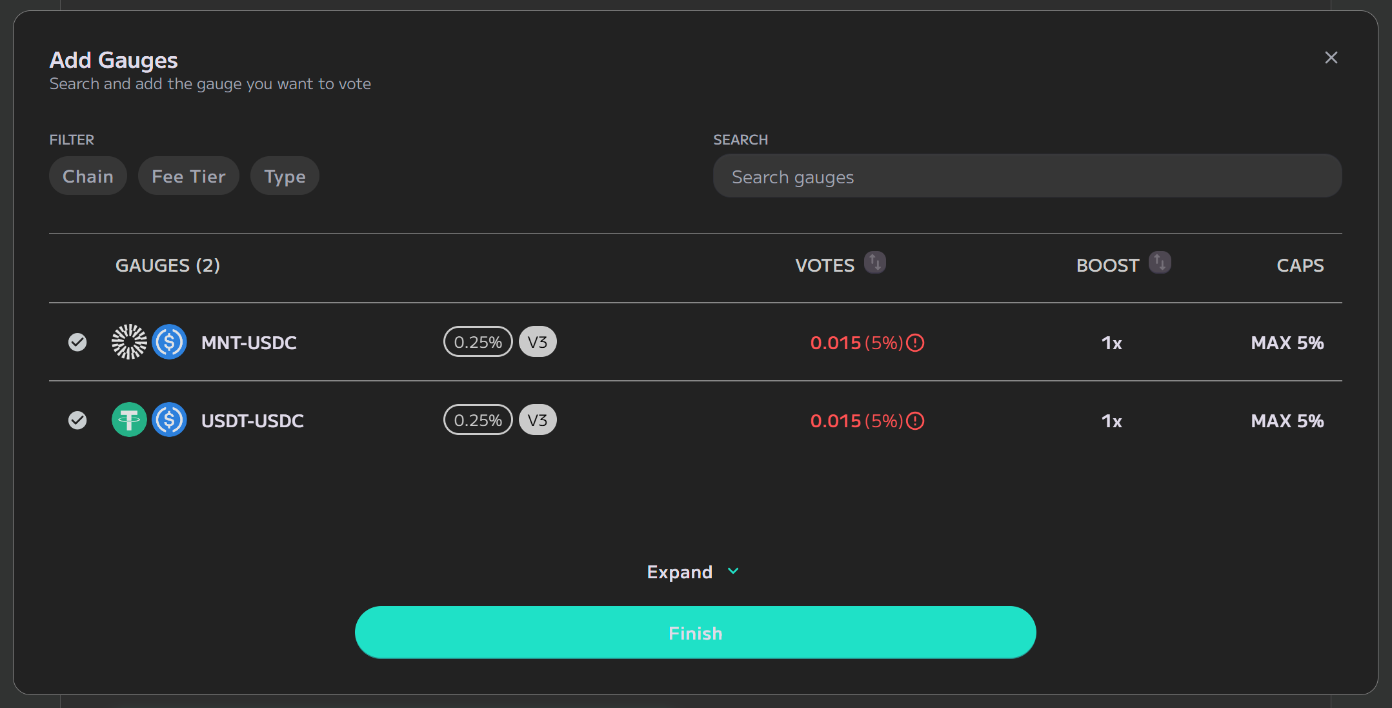Viewport: 1392px width, 708px height.
Task: Expand the gauges list
Action: (693, 572)
